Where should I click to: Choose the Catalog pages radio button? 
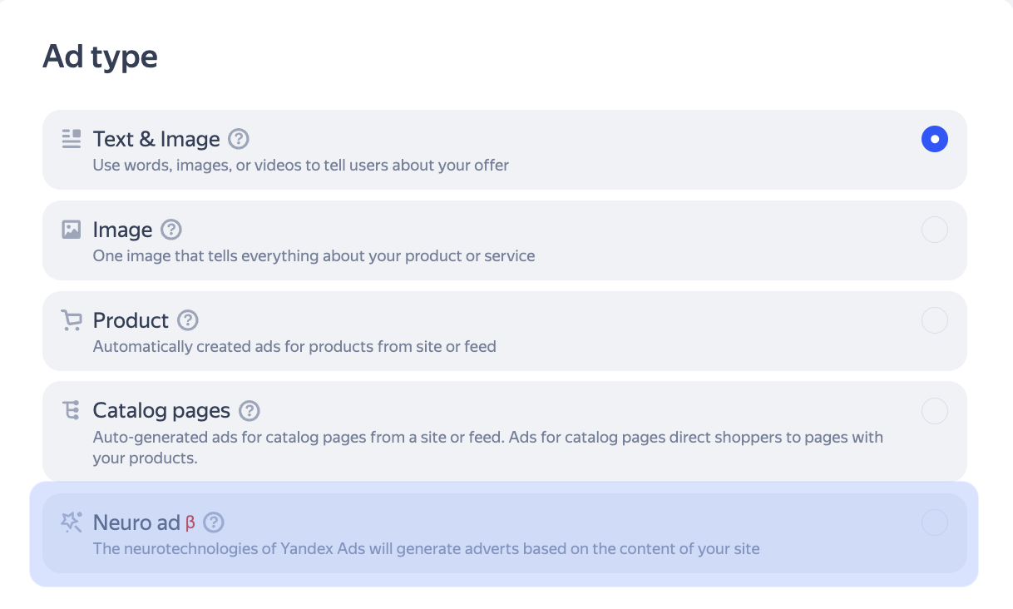pos(935,411)
